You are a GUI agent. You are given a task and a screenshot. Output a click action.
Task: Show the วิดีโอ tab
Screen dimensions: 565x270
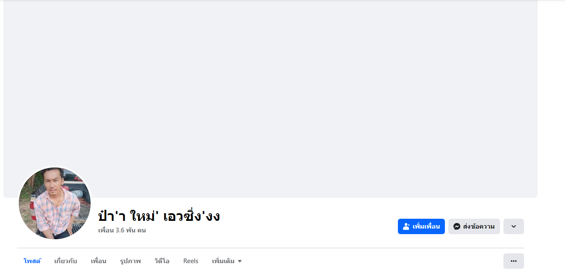pyautogui.click(x=162, y=261)
